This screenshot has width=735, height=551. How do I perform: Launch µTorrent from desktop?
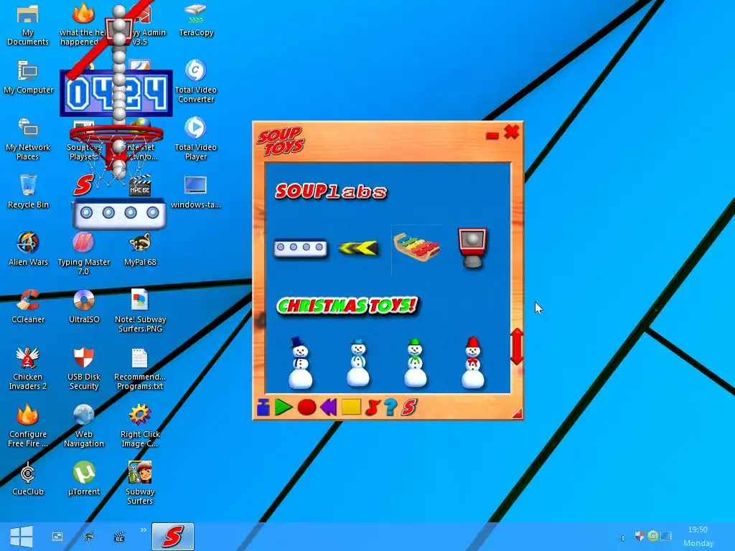[84, 479]
